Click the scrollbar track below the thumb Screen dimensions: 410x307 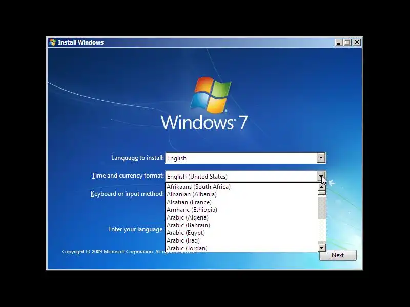[x=322, y=220]
